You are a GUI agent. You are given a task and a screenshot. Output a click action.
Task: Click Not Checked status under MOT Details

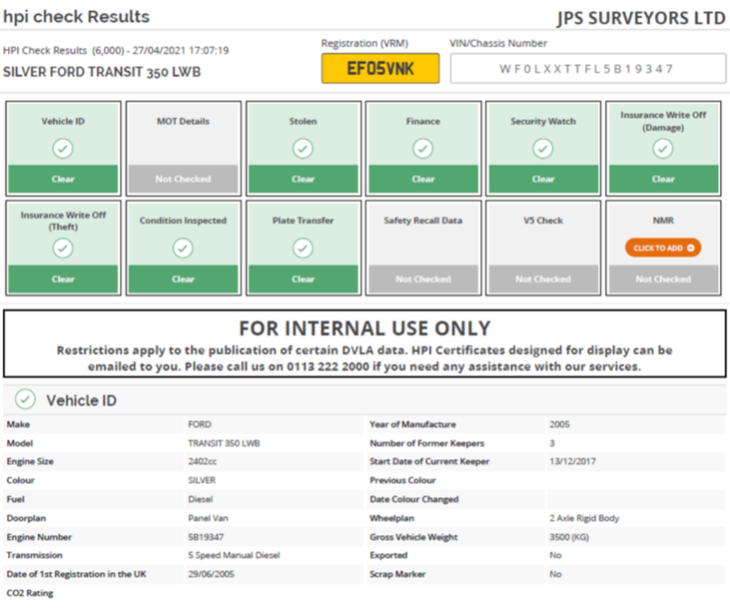(x=183, y=179)
